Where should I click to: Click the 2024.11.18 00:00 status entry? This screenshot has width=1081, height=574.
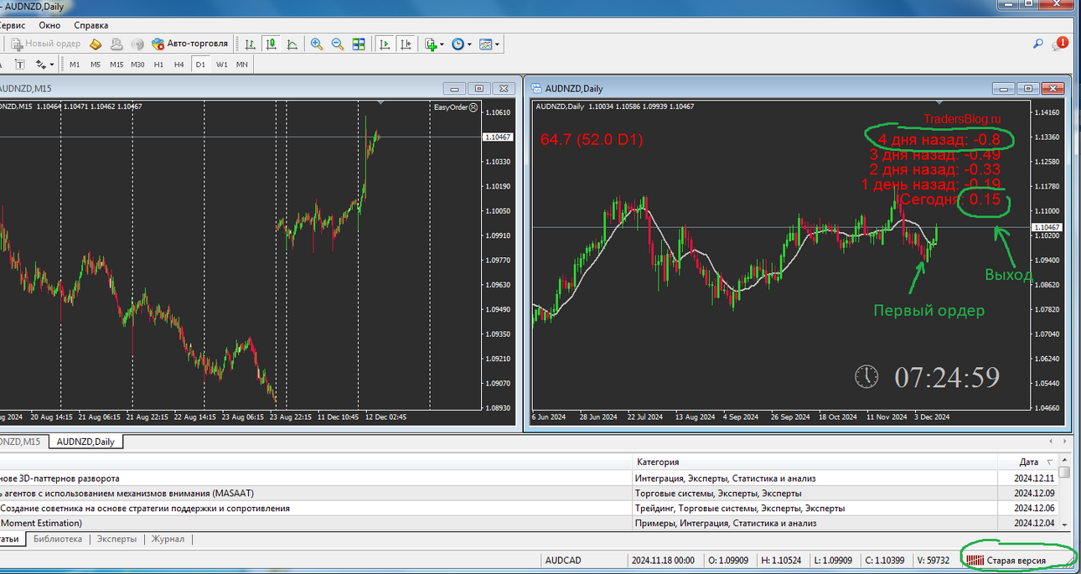tap(663, 560)
